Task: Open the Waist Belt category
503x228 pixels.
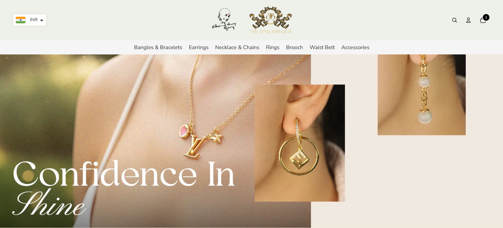Action: [322, 47]
